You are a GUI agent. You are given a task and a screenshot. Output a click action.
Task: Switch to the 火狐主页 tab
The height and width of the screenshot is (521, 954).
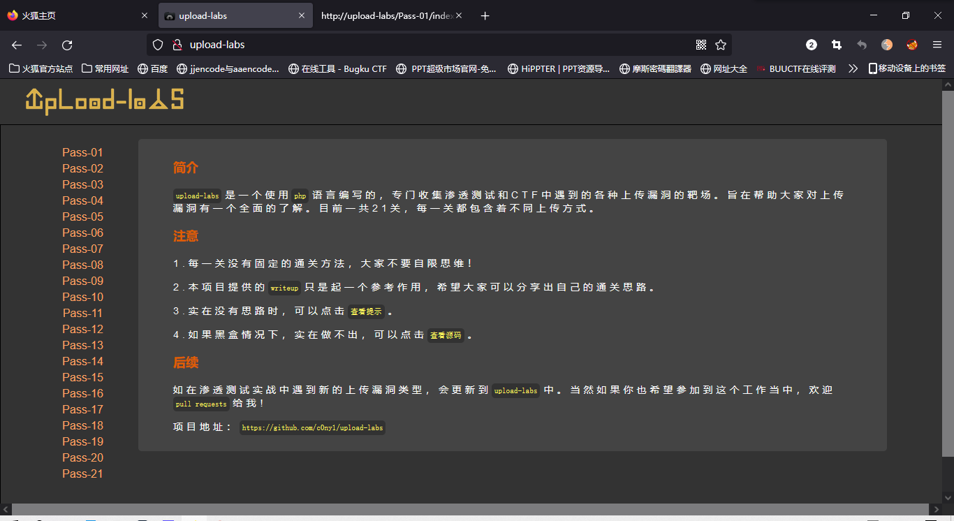click(78, 15)
